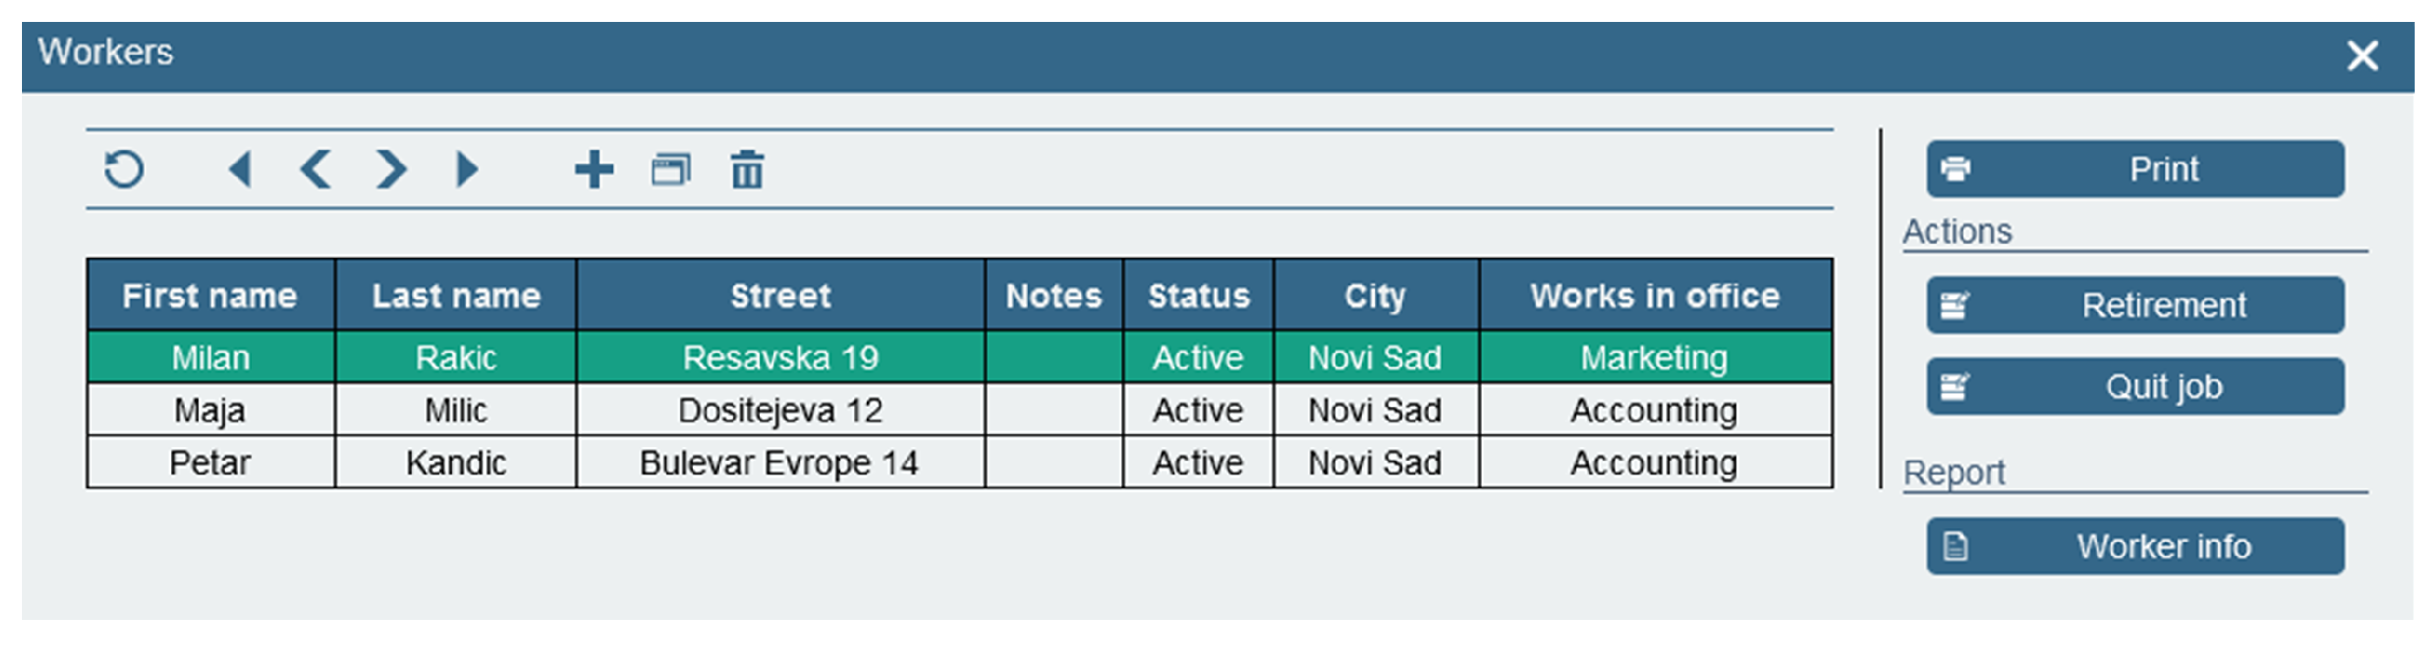Close the Workers window
The height and width of the screenshot is (651, 2433).
(x=2363, y=56)
